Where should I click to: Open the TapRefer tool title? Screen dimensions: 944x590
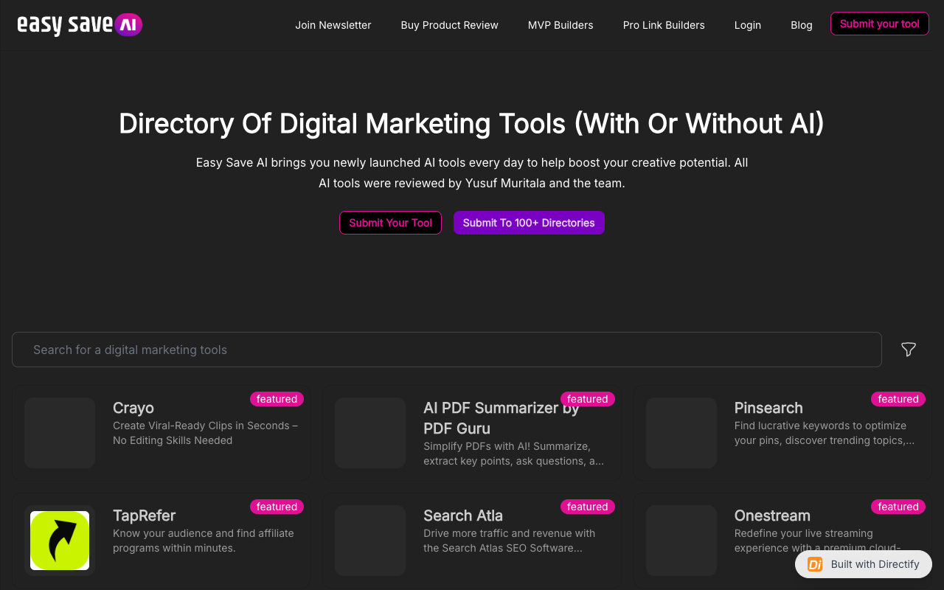pyautogui.click(x=144, y=516)
